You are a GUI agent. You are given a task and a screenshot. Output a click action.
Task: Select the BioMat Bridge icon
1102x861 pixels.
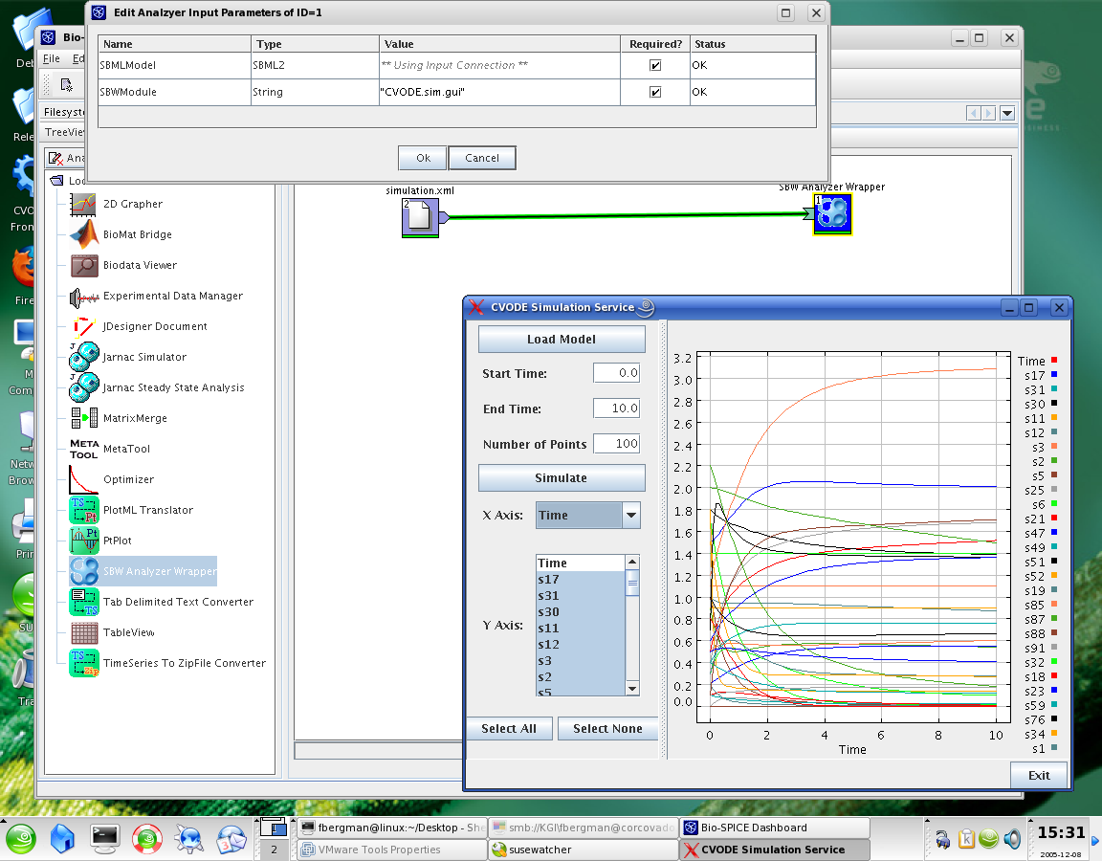[x=83, y=234]
